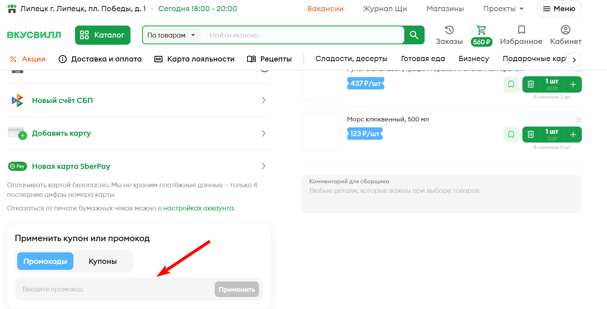Expand the Проекты dropdown menu
The image size is (607, 309).
pos(503,9)
